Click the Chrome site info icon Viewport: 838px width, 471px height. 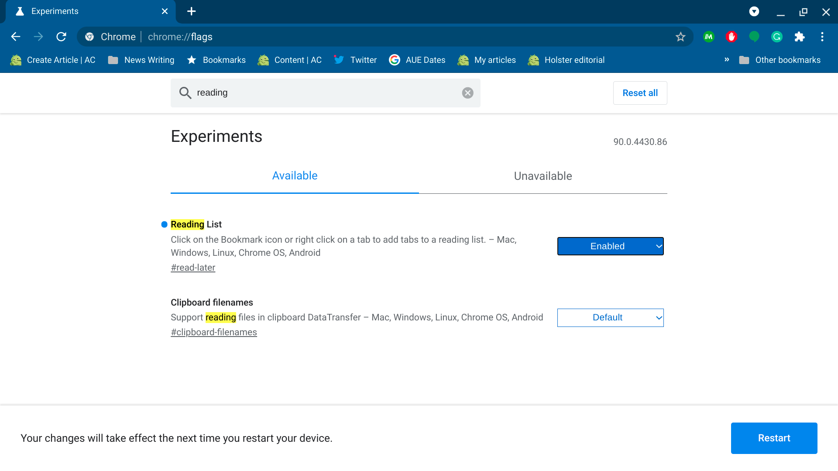[89, 37]
